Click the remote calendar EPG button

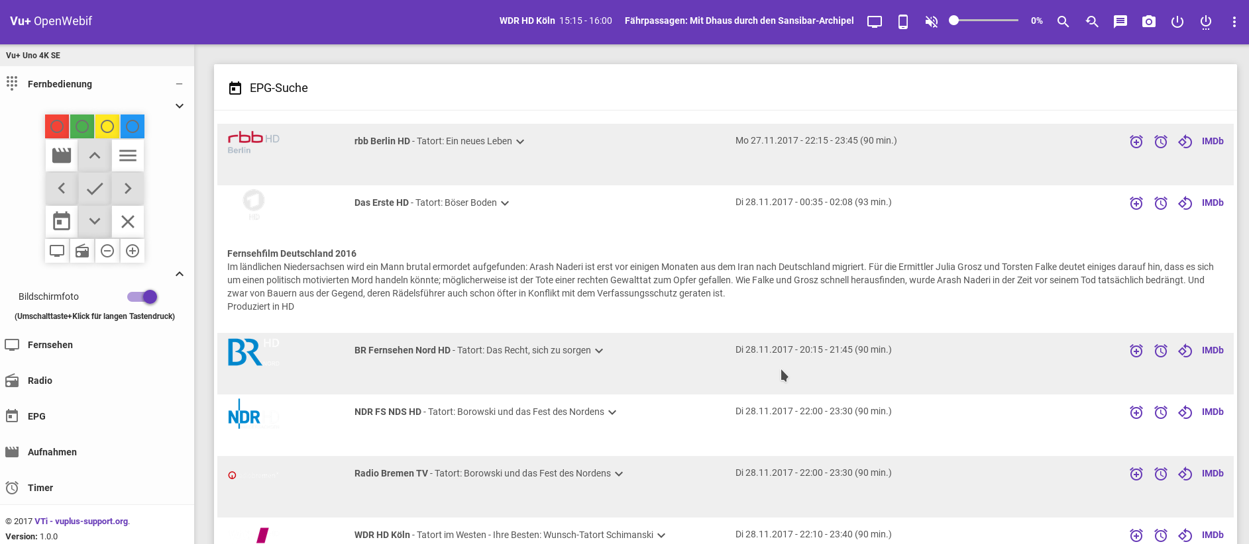pos(62,222)
